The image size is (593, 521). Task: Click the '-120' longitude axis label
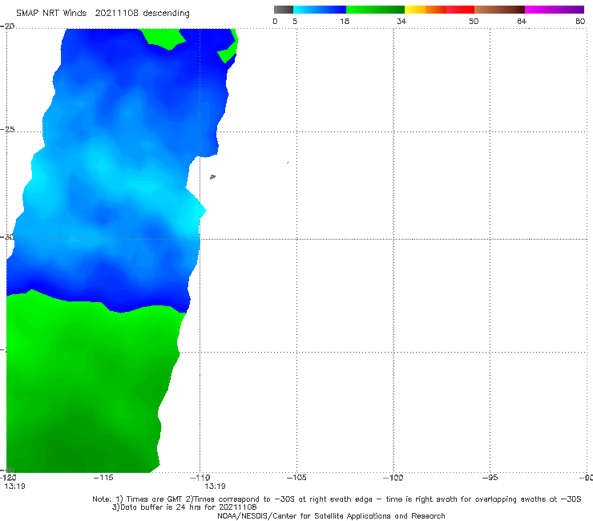pos(8,478)
